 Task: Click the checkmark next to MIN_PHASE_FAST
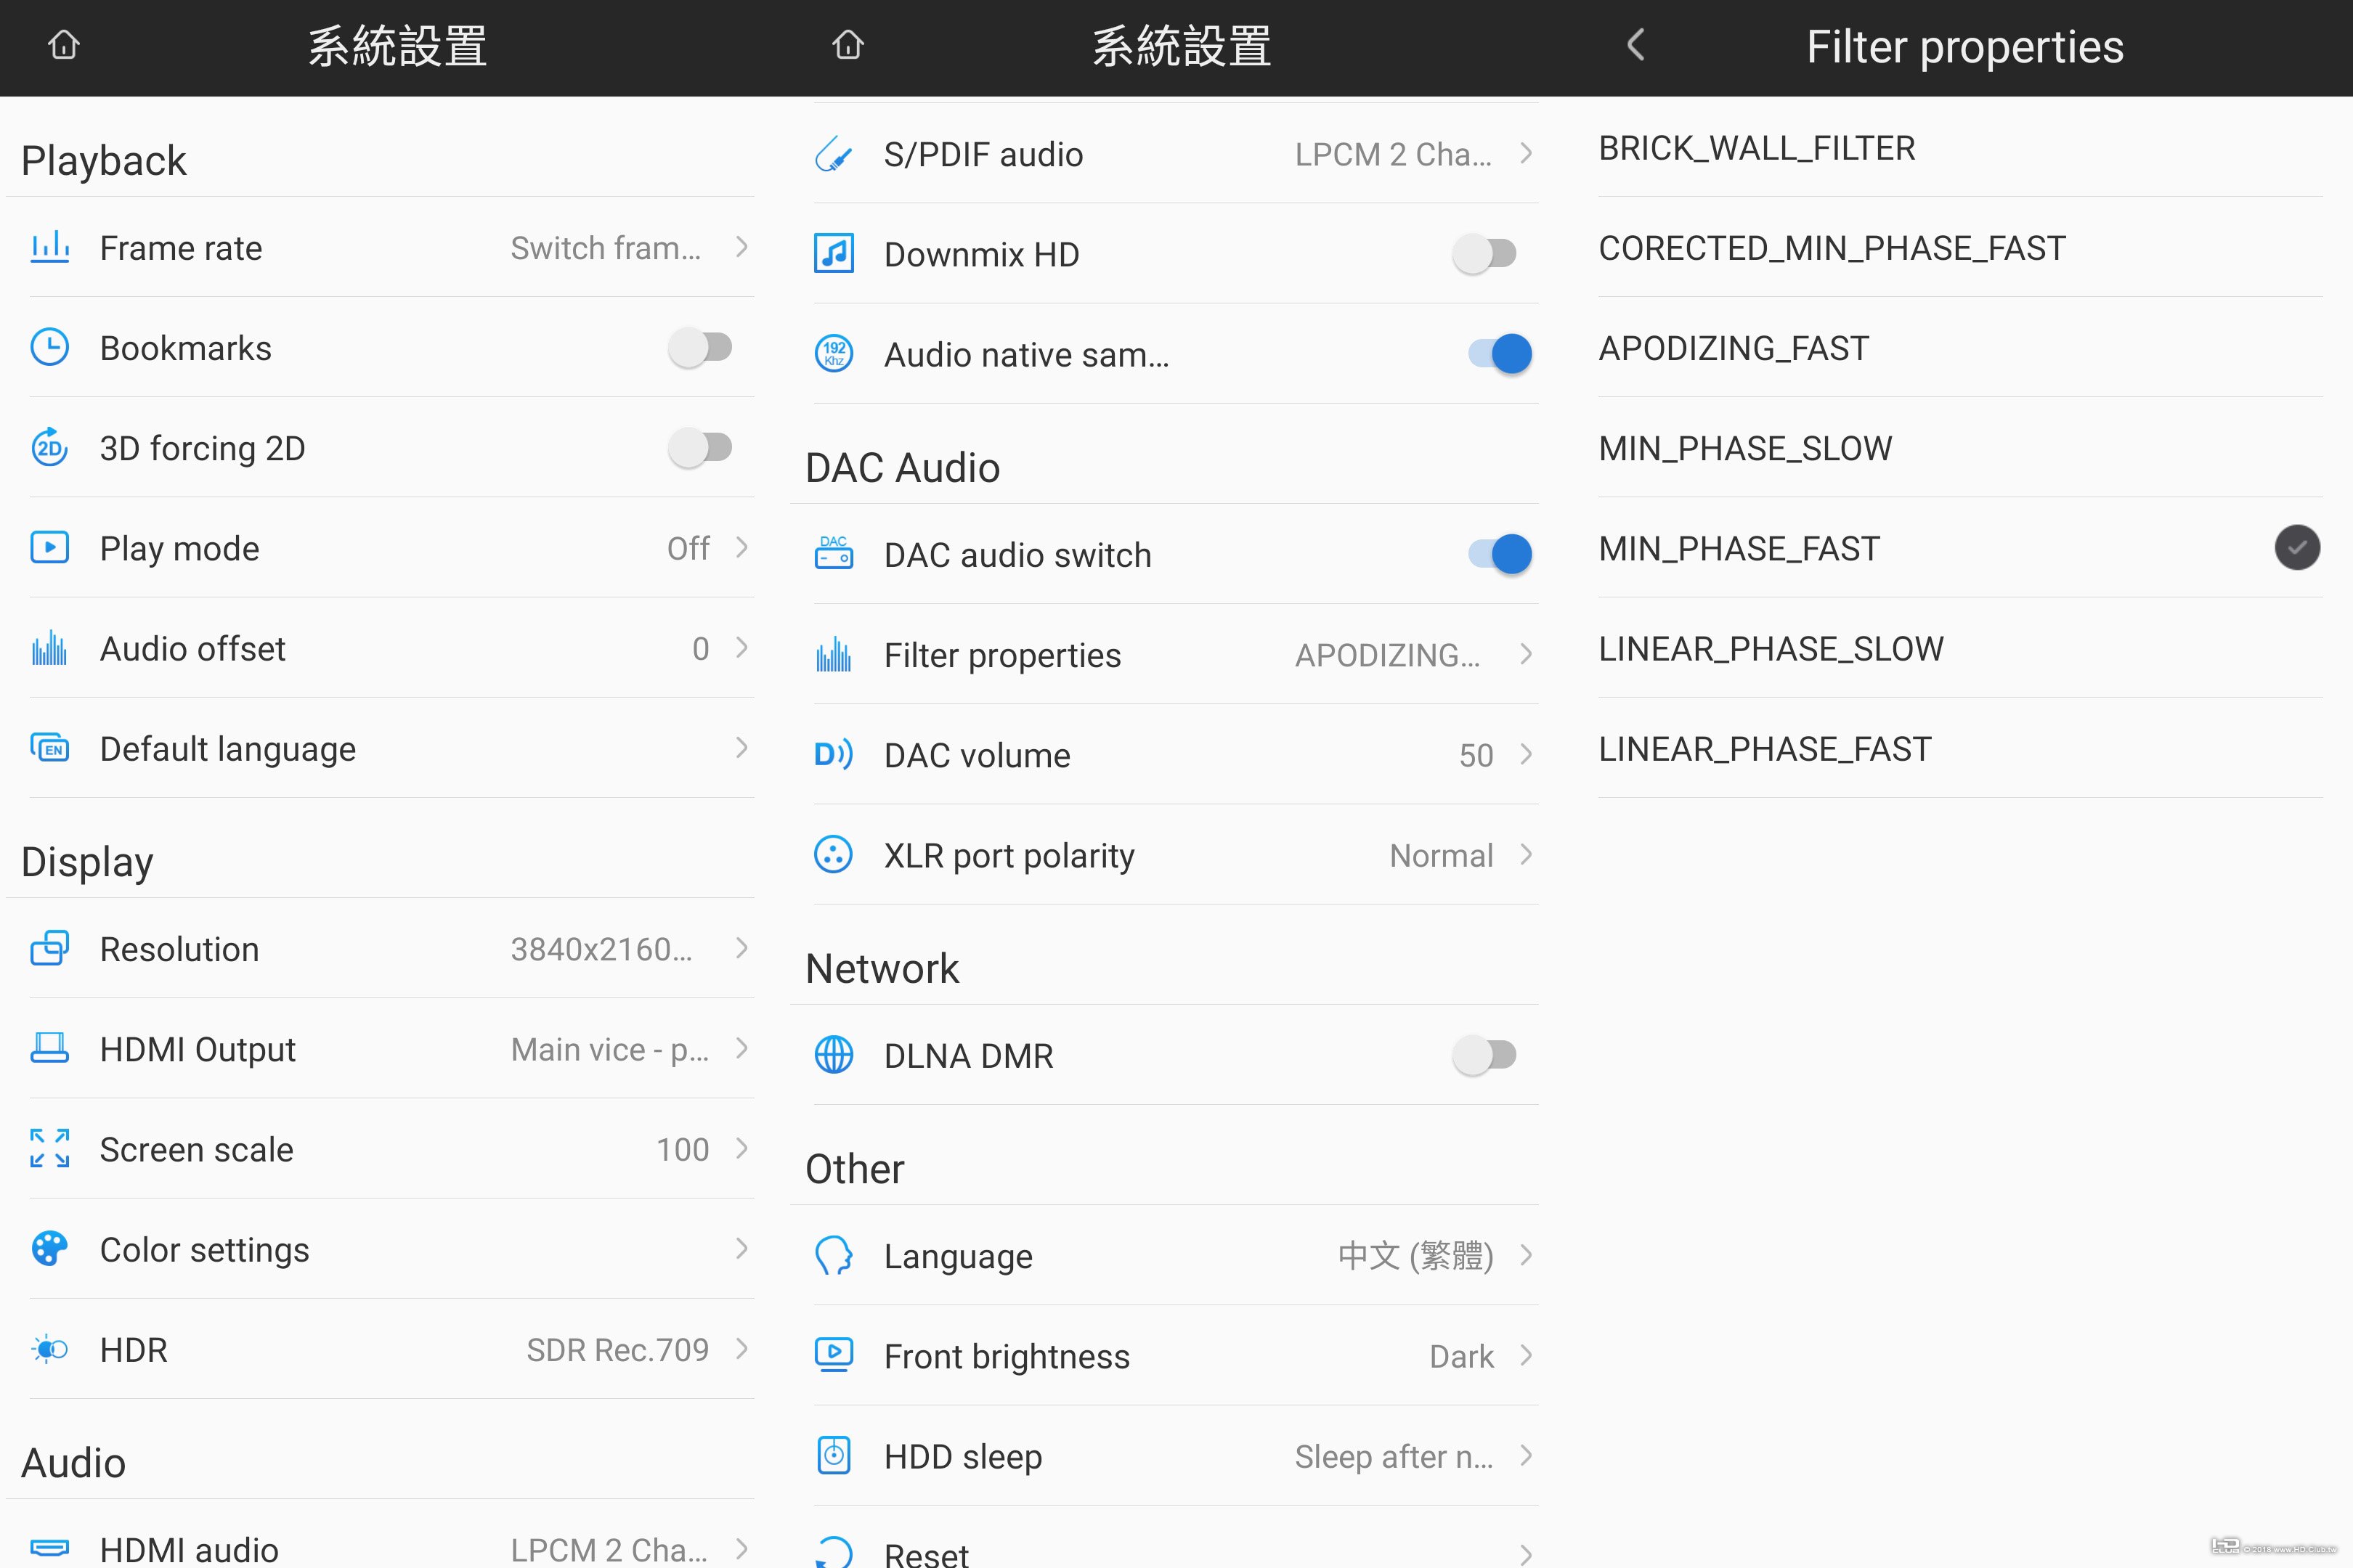pyautogui.click(x=2297, y=548)
